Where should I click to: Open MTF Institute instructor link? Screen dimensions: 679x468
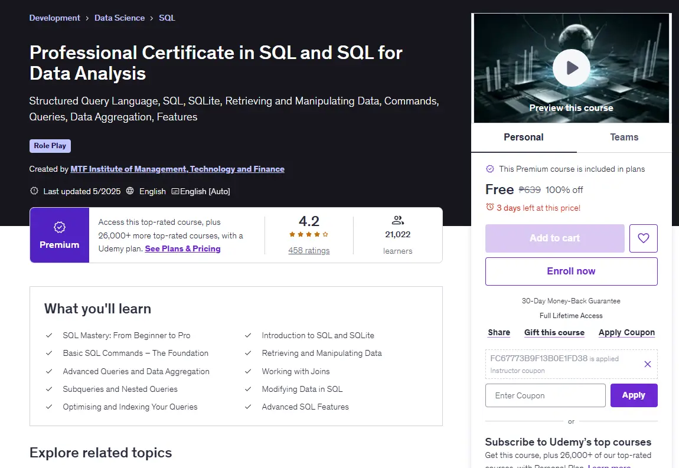[178, 169]
